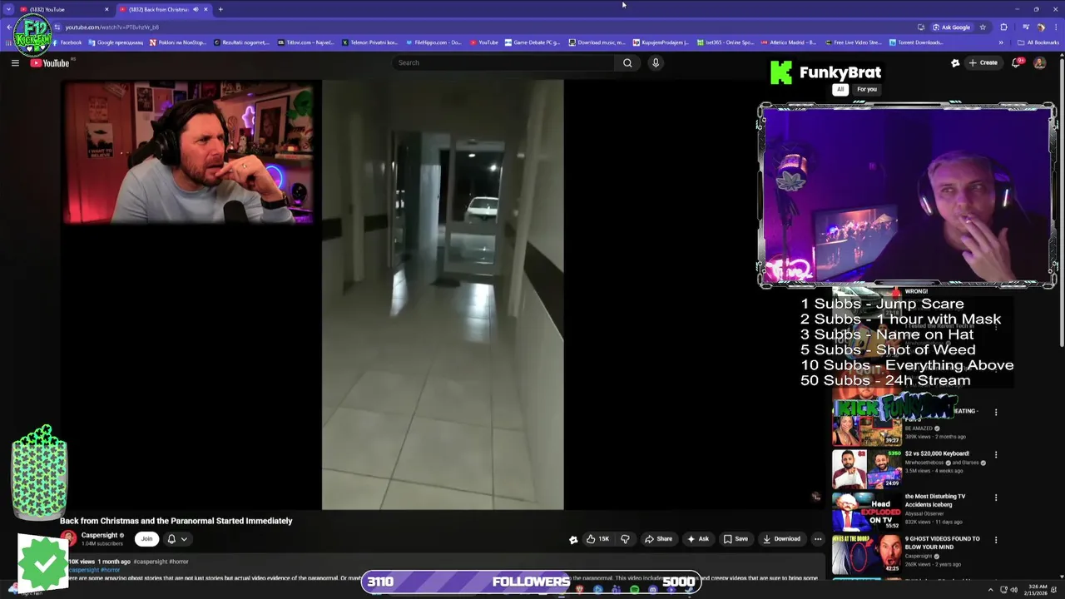This screenshot has width=1065, height=599.
Task: Bookmark this page with the star icon
Action: 983,27
